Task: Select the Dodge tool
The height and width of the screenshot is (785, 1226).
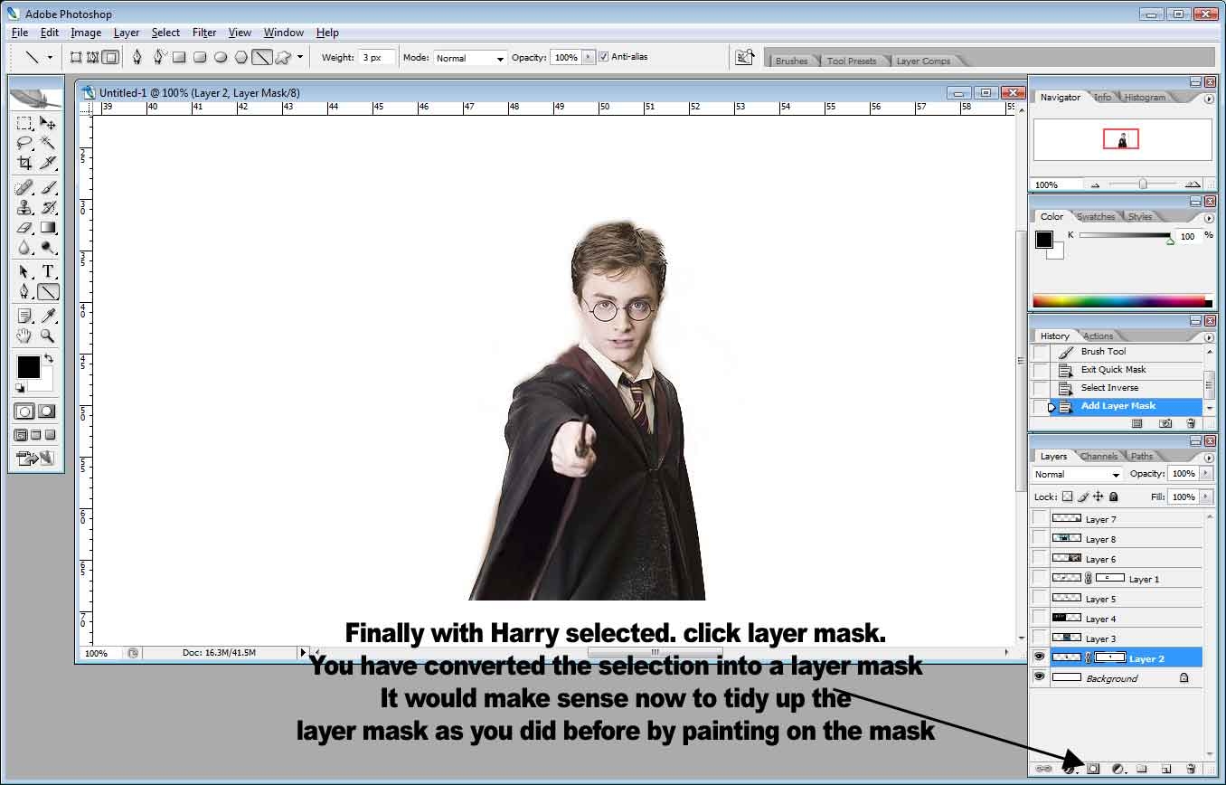Action: (48, 248)
